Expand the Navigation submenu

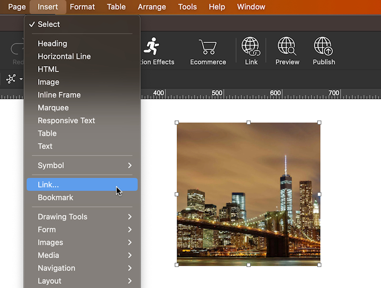pos(82,268)
